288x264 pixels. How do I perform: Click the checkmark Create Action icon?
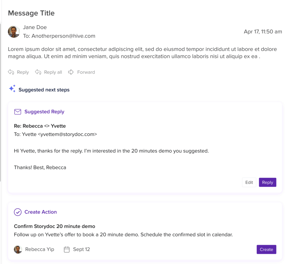[x=18, y=212]
